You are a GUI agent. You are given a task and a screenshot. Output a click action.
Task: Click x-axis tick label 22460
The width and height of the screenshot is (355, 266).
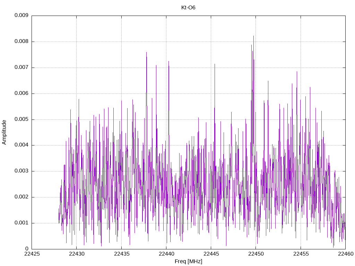coord(346,254)
